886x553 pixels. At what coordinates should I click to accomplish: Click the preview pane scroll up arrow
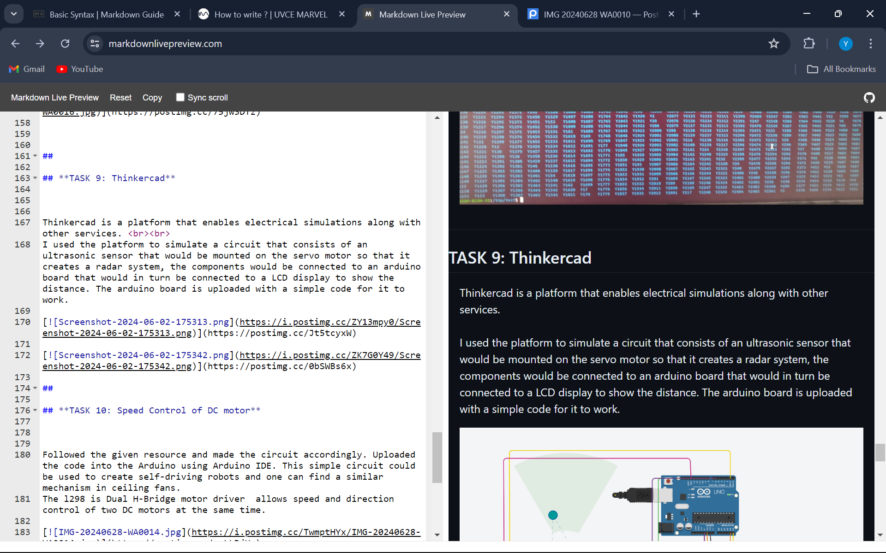click(880, 118)
